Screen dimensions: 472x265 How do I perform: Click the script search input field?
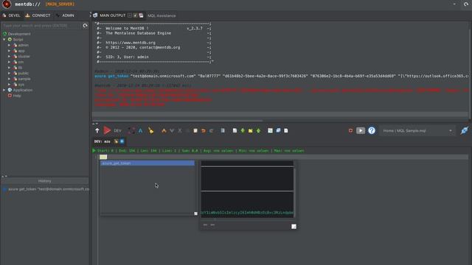coord(41,26)
